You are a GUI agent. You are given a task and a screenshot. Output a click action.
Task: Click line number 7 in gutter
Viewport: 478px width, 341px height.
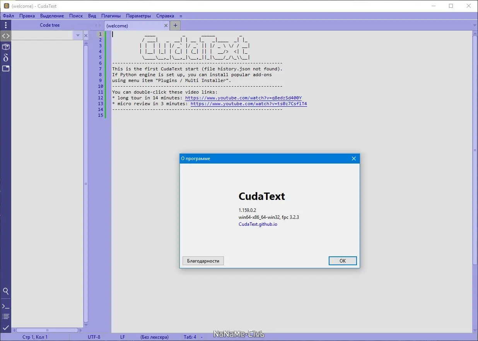coord(100,69)
